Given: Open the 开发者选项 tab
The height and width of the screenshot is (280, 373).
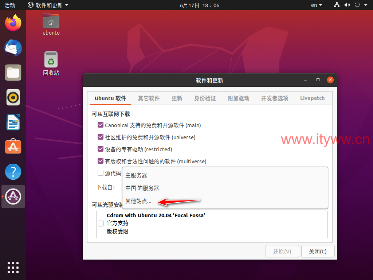Looking at the screenshot, I should click(x=275, y=98).
